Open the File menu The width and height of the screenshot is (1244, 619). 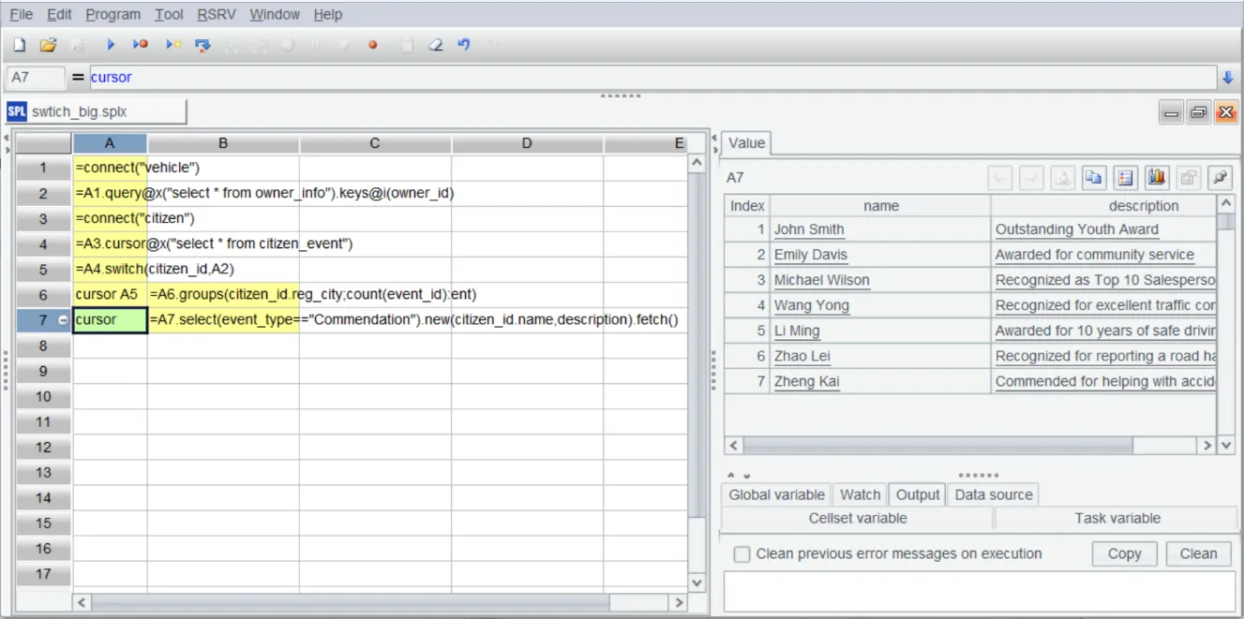tap(21, 14)
